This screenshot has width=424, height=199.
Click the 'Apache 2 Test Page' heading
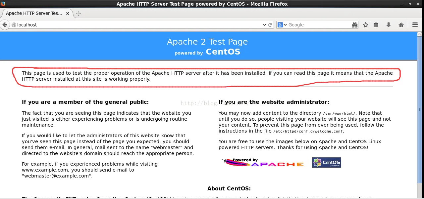click(207, 42)
